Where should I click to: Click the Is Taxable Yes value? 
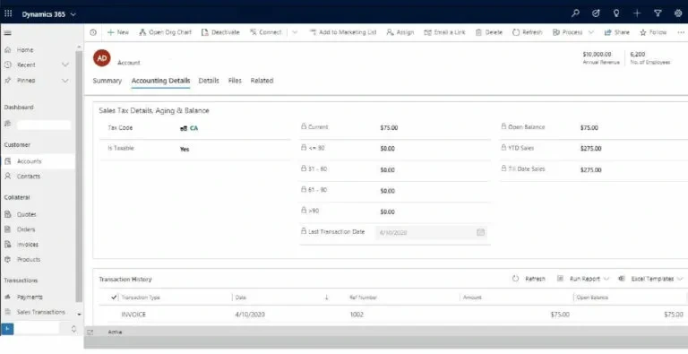pyautogui.click(x=185, y=150)
